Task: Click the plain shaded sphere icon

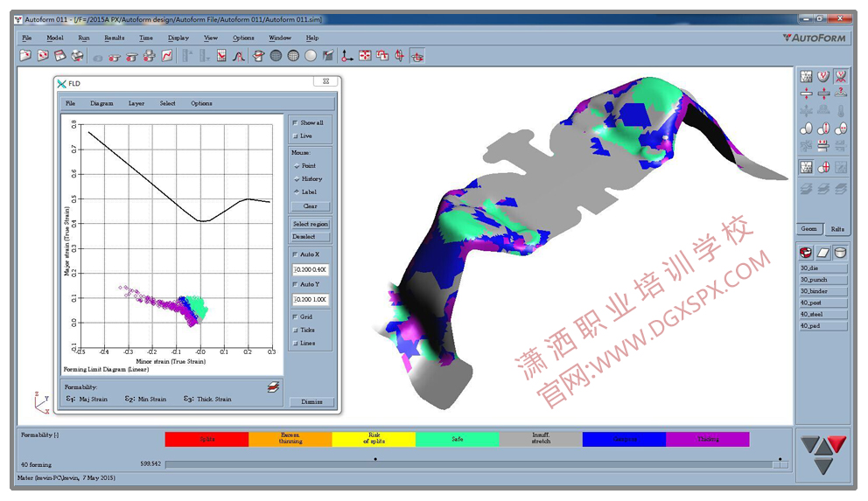Action: pyautogui.click(x=311, y=55)
